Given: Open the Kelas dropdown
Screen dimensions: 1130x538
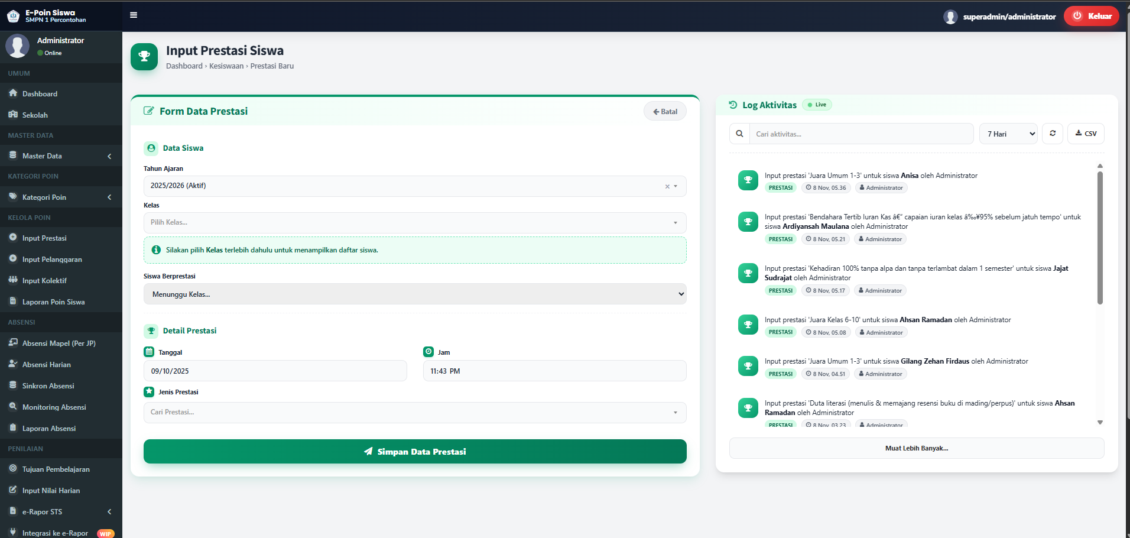Looking at the screenshot, I should 414,222.
